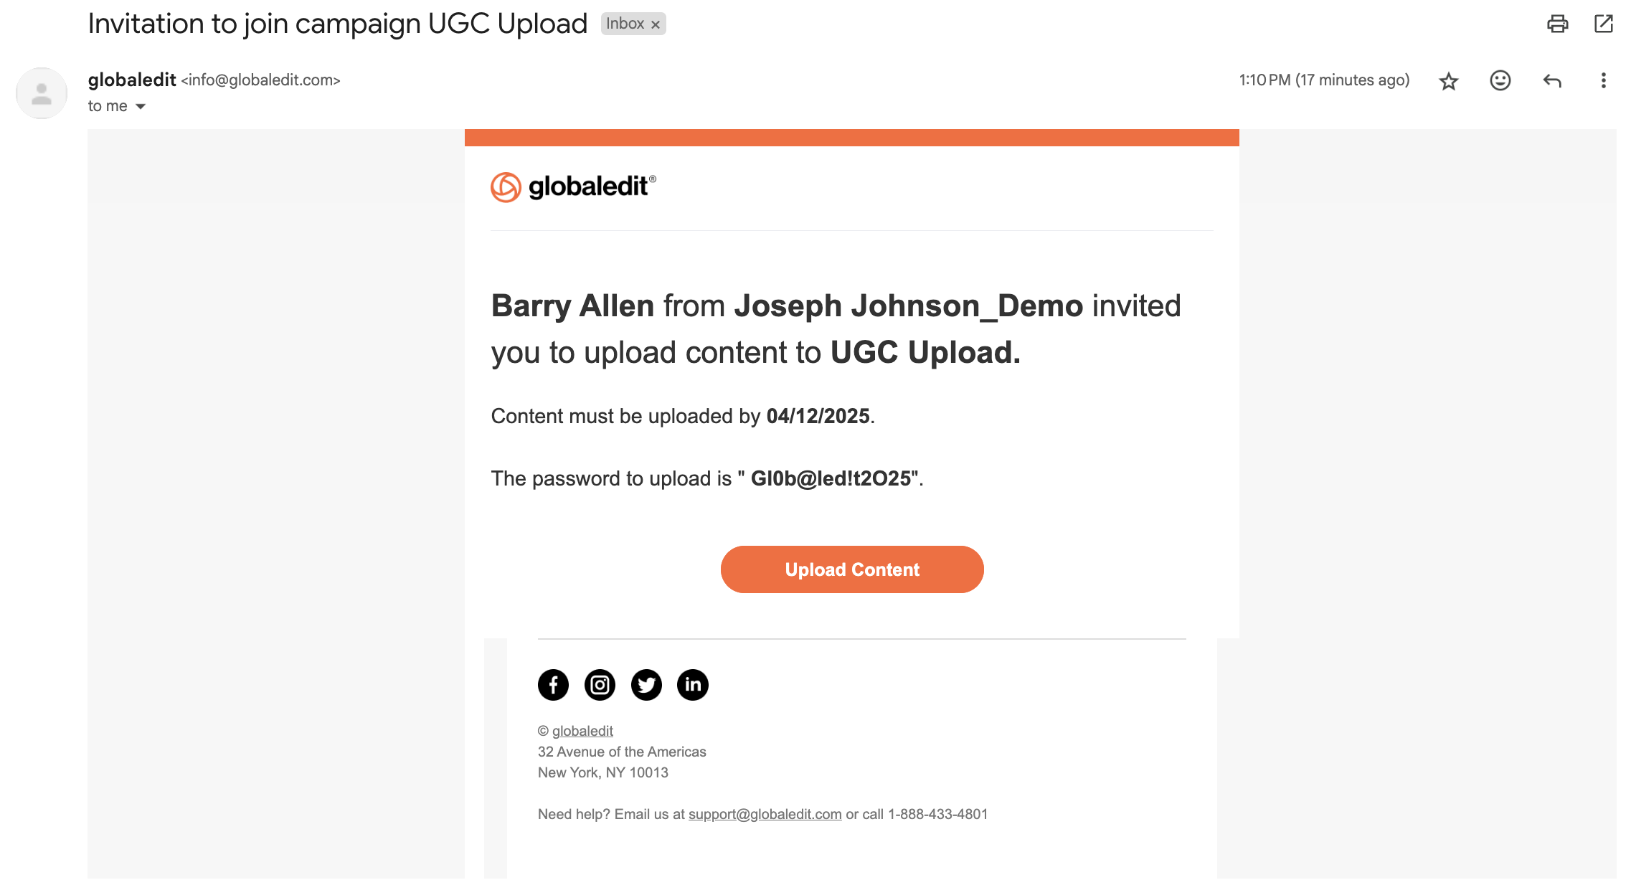Remove the Inbox label from the email
This screenshot has height=885, width=1631.
656,24
